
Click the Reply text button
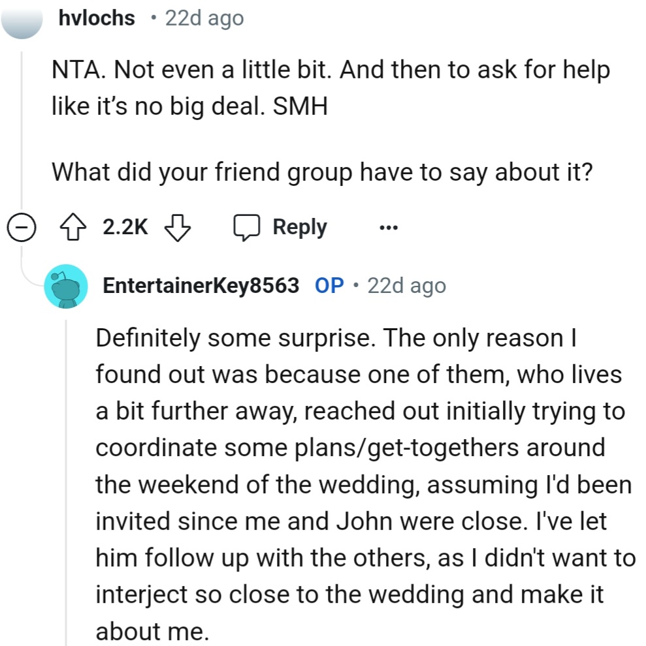298,226
